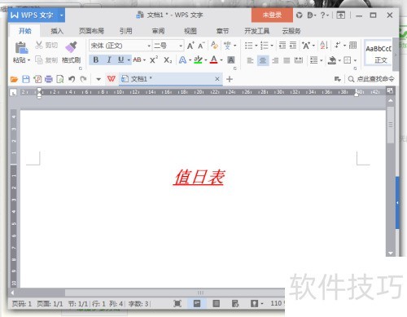
Task: Click the Paste clipboard icon
Action: [21, 47]
